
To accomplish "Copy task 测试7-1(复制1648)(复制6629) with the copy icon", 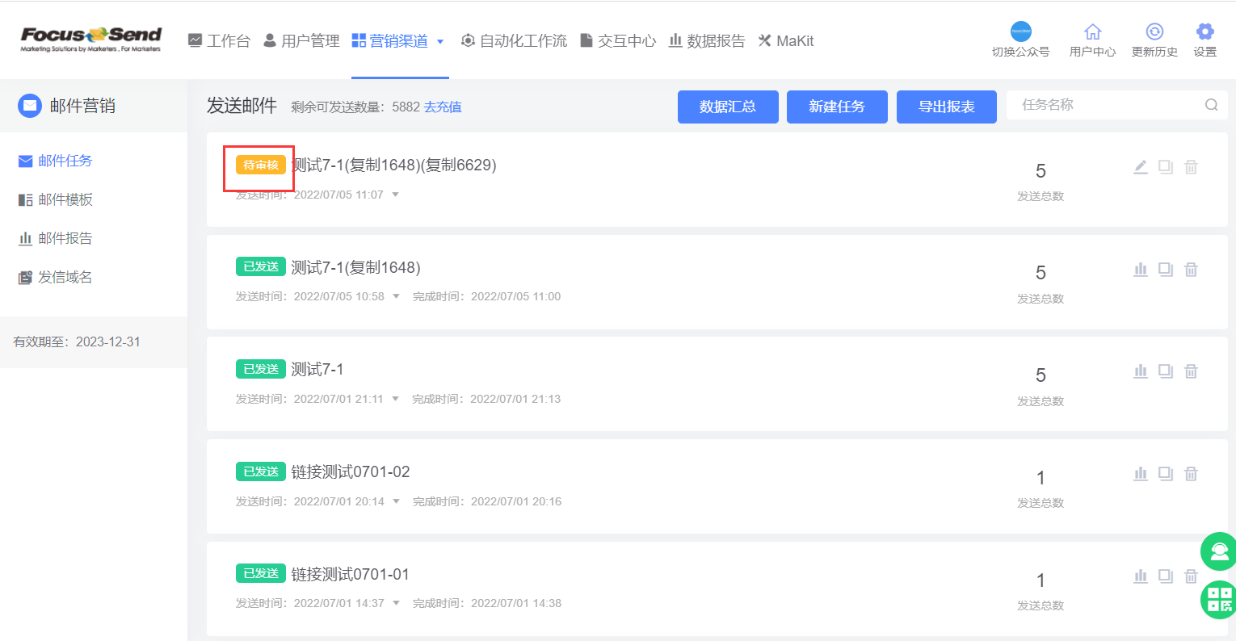I will [1166, 167].
